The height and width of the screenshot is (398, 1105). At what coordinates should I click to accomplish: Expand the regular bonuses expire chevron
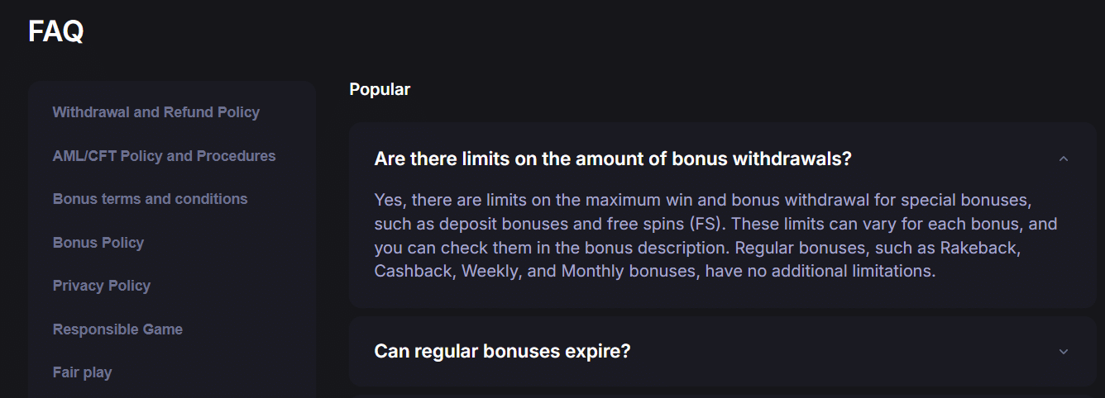(x=1064, y=351)
